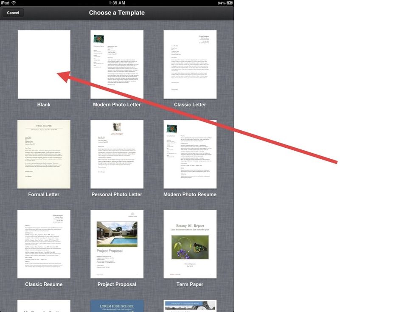Click the Wi-Fi icon in status bar
The height and width of the screenshot is (312, 416).
click(14, 3)
